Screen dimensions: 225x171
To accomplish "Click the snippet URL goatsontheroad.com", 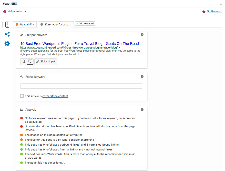I will tap(69, 47).
